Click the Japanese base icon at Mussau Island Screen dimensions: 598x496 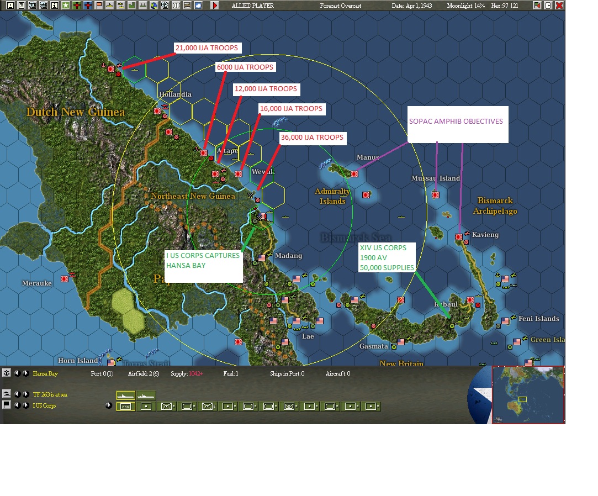(436, 195)
